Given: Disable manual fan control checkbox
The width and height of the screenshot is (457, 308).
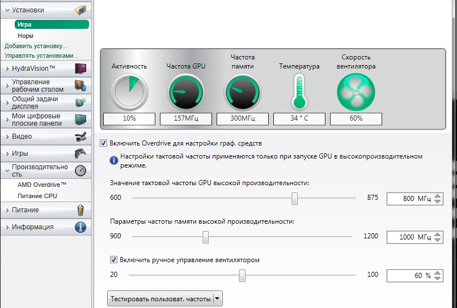Looking at the screenshot, I should pyautogui.click(x=114, y=260).
